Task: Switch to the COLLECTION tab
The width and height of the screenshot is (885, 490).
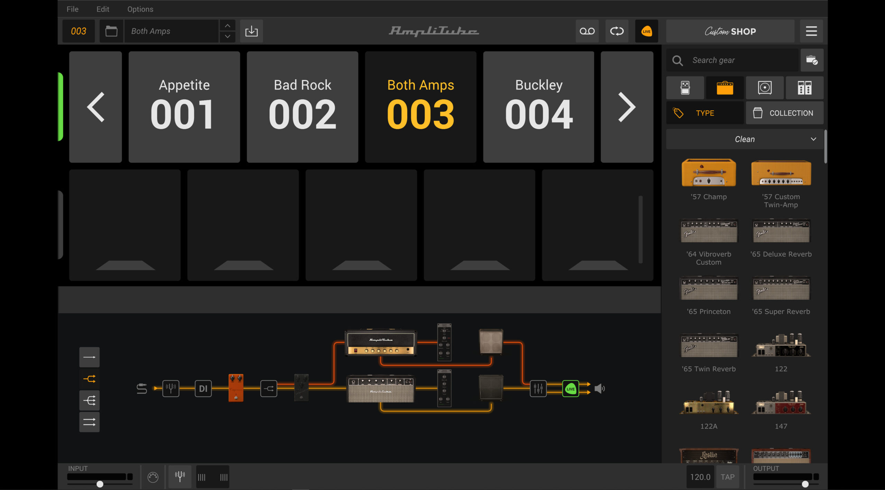Action: coord(784,113)
